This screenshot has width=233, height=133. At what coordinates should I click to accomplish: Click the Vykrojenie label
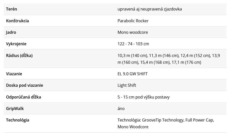(x=16, y=44)
